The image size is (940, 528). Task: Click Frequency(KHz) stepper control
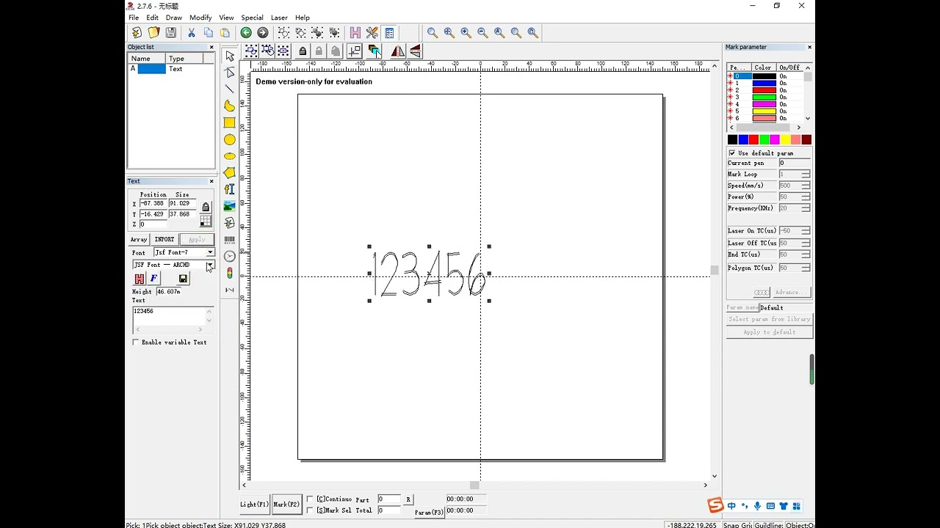click(806, 208)
